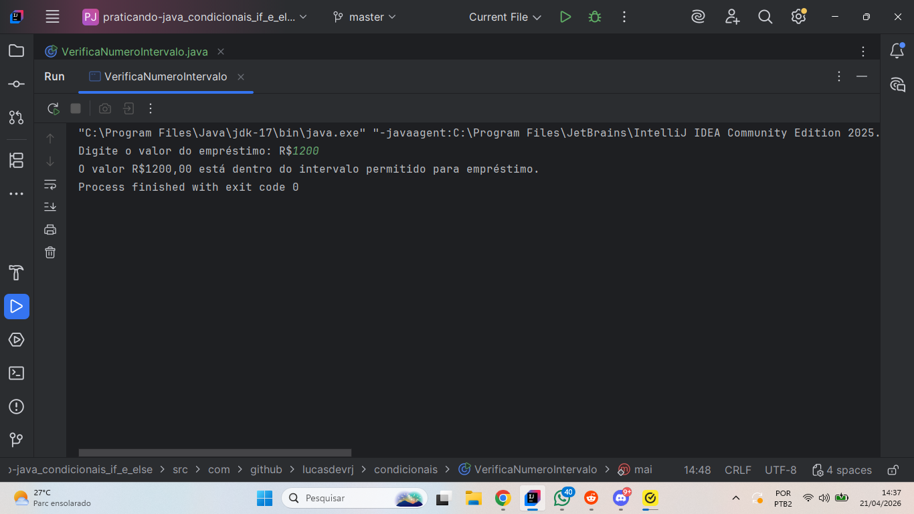Open the Project tool window folder icon
Viewport: 914px width, 514px height.
(17, 51)
